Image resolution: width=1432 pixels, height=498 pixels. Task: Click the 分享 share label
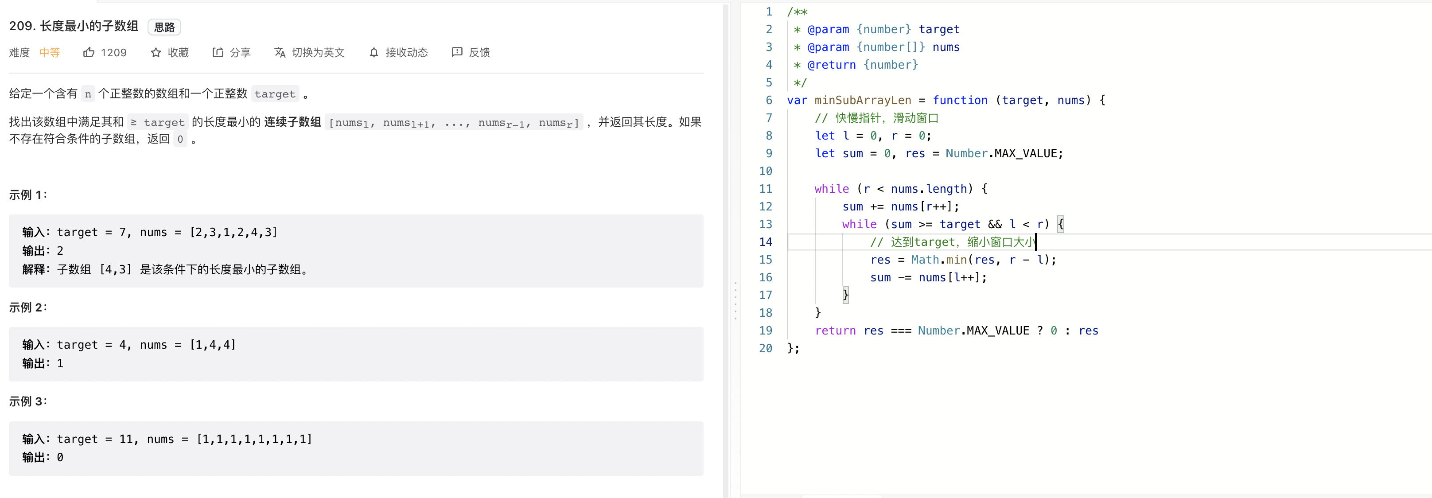[x=240, y=52]
